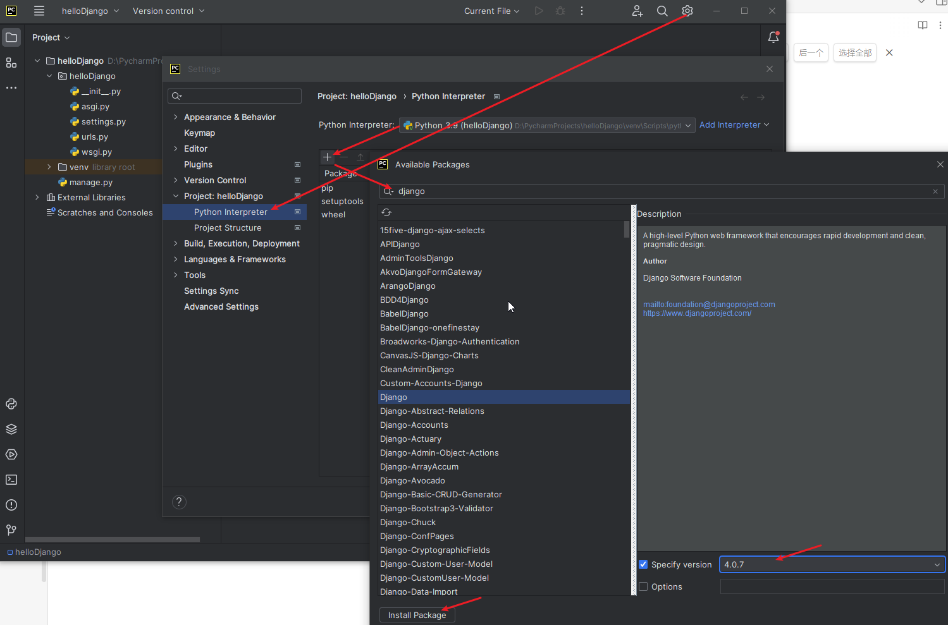Expand External Libraries in project tree
This screenshot has height=625, width=948.
click(37, 197)
